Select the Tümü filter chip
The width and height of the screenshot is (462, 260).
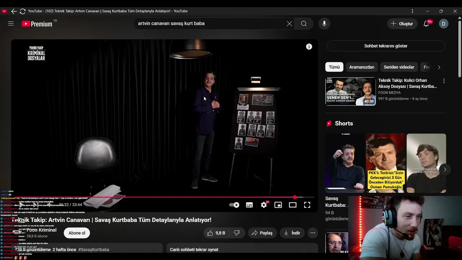(x=334, y=67)
